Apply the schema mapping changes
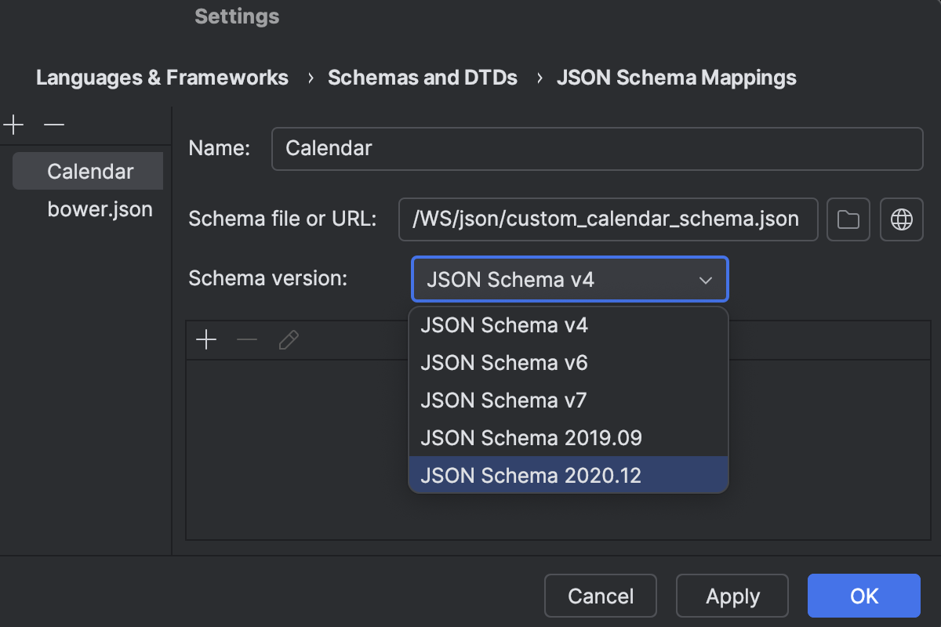 point(732,596)
